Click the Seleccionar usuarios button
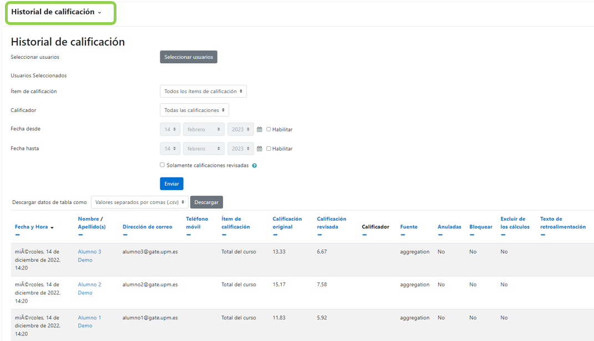The width and height of the screenshot is (594, 341). tap(189, 57)
